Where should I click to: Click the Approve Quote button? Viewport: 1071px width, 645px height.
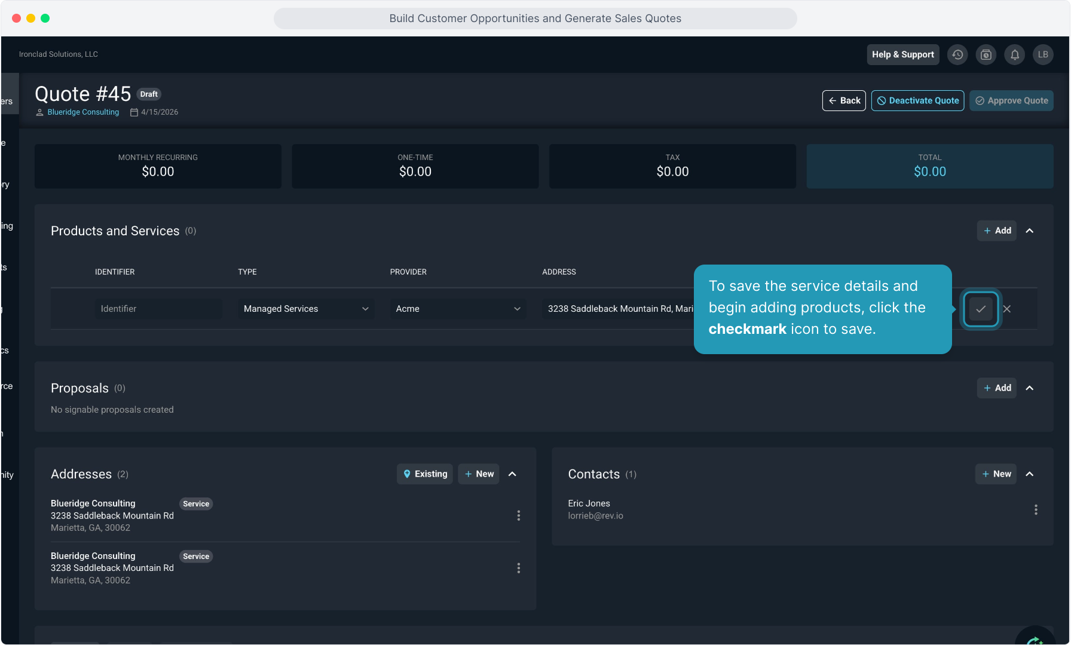tap(1011, 101)
